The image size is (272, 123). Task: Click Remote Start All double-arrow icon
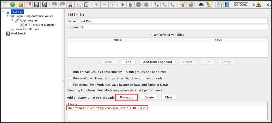(x=157, y=5)
